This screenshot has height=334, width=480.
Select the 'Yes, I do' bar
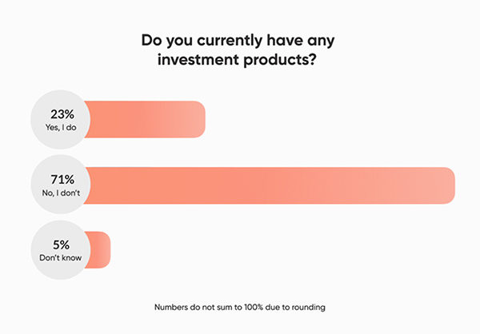145,119
